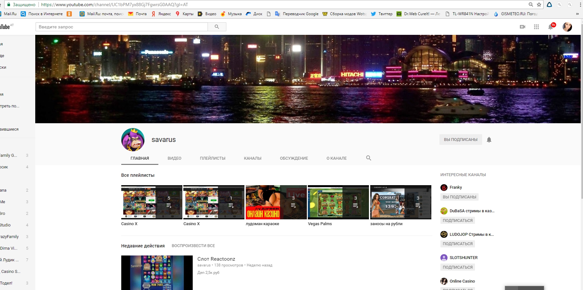Click ВОСПРОИЗВЕСТИ ВСЕ link

click(193, 246)
